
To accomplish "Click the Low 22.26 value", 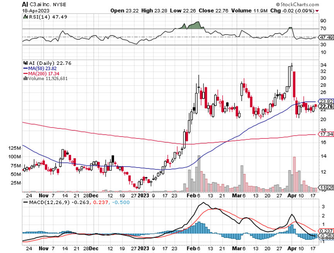I will [183, 11].
